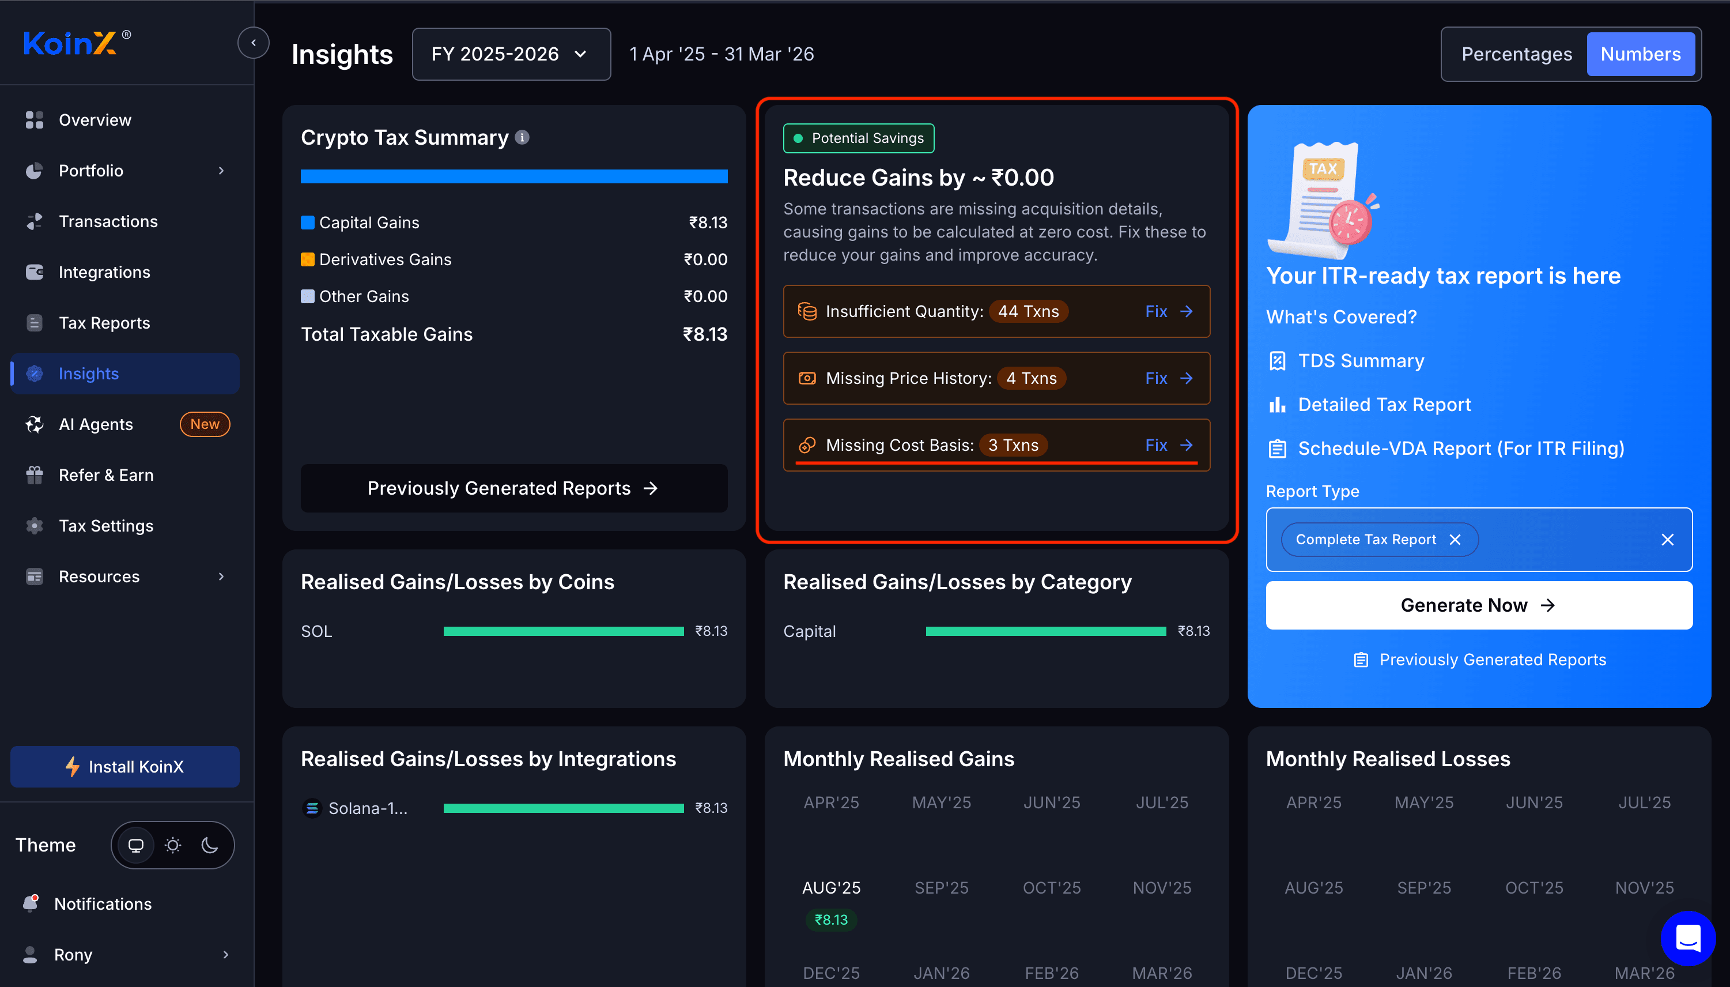
Task: Click the SOL realised gains bar
Action: pyautogui.click(x=563, y=631)
